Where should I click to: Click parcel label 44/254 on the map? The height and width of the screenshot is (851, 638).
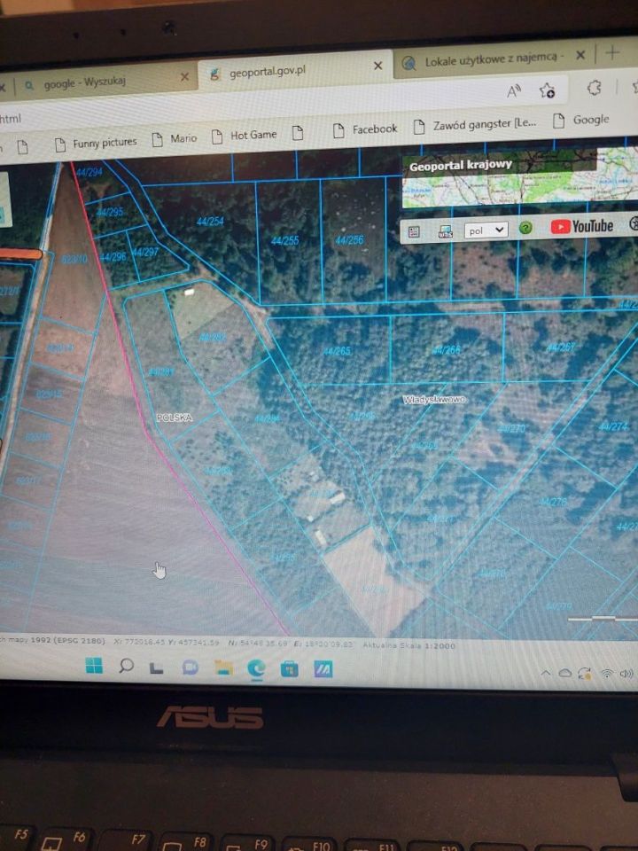pos(210,221)
